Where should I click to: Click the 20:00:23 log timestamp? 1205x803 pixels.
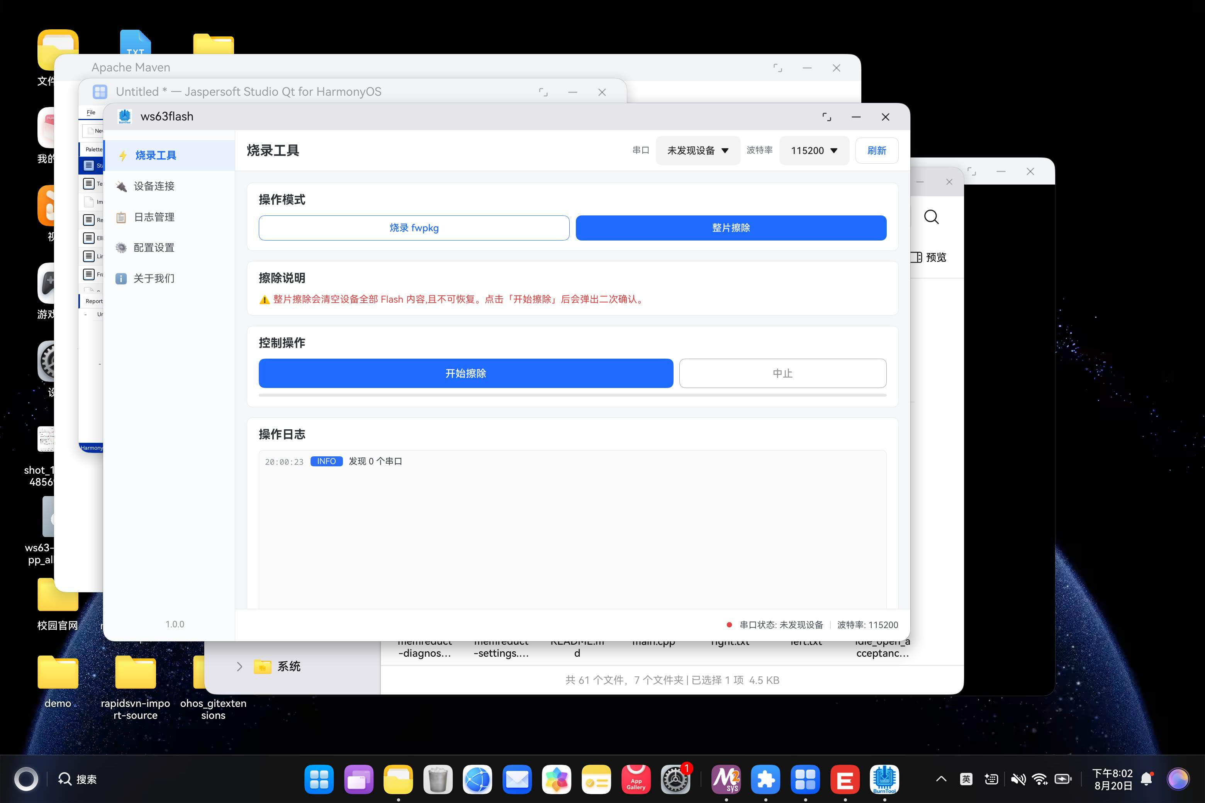tap(284, 462)
